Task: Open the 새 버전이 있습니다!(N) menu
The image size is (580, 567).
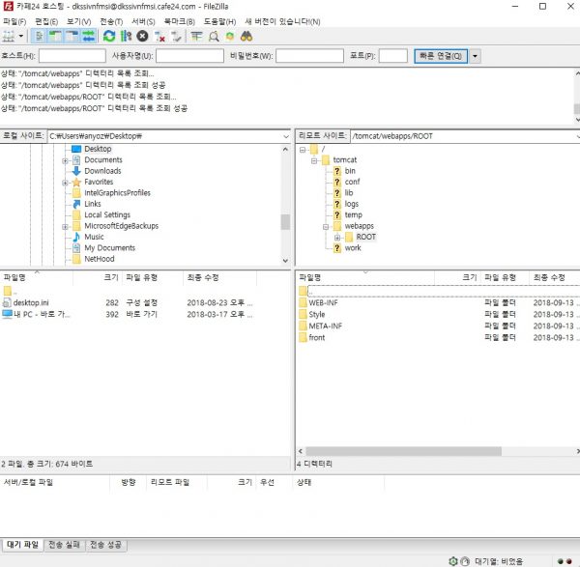Action: (x=282, y=21)
